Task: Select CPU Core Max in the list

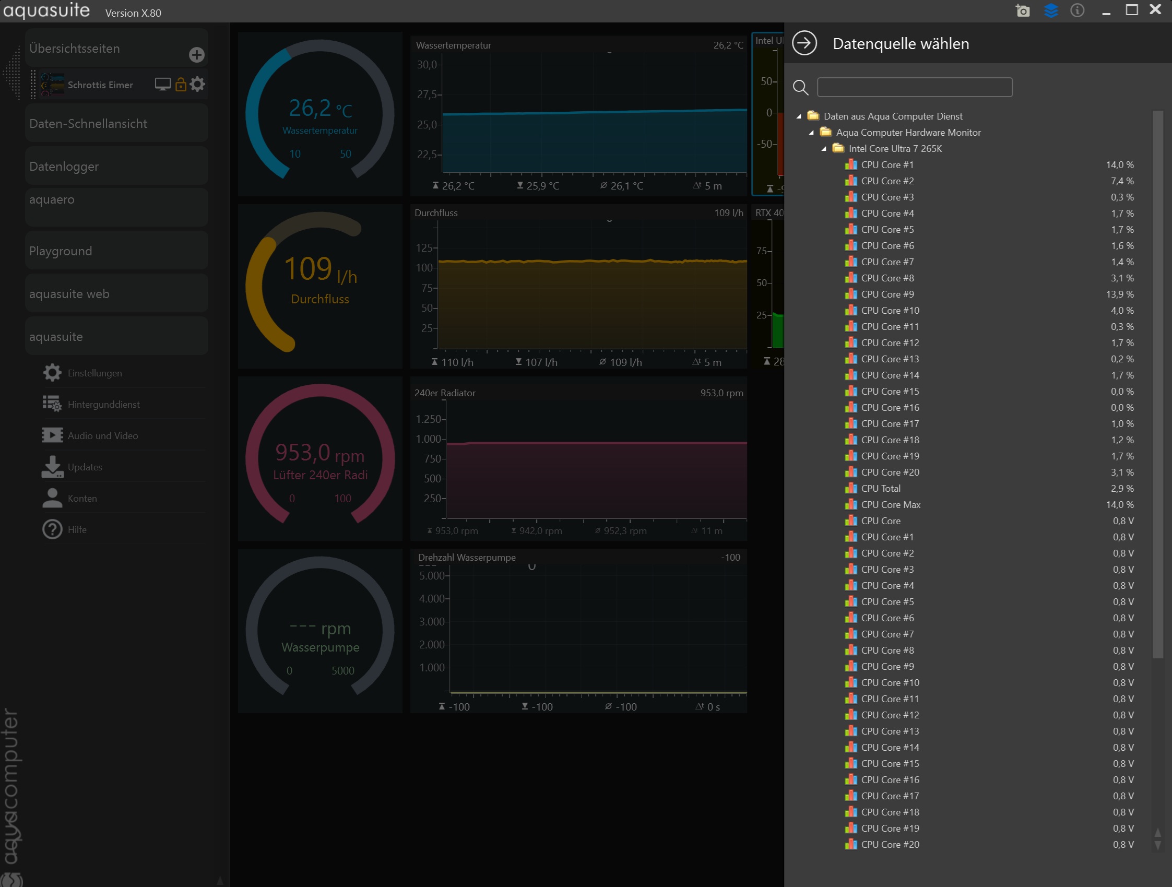Action: coord(890,504)
